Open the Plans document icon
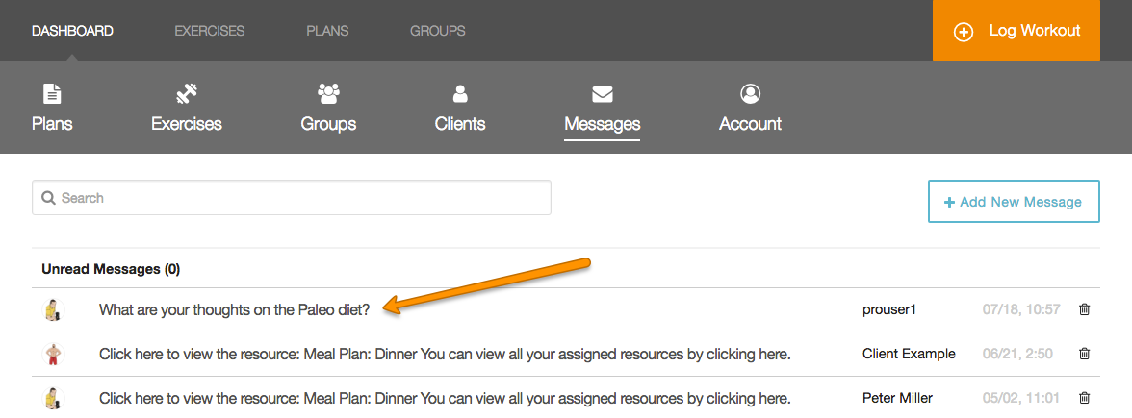This screenshot has width=1132, height=418. [52, 93]
